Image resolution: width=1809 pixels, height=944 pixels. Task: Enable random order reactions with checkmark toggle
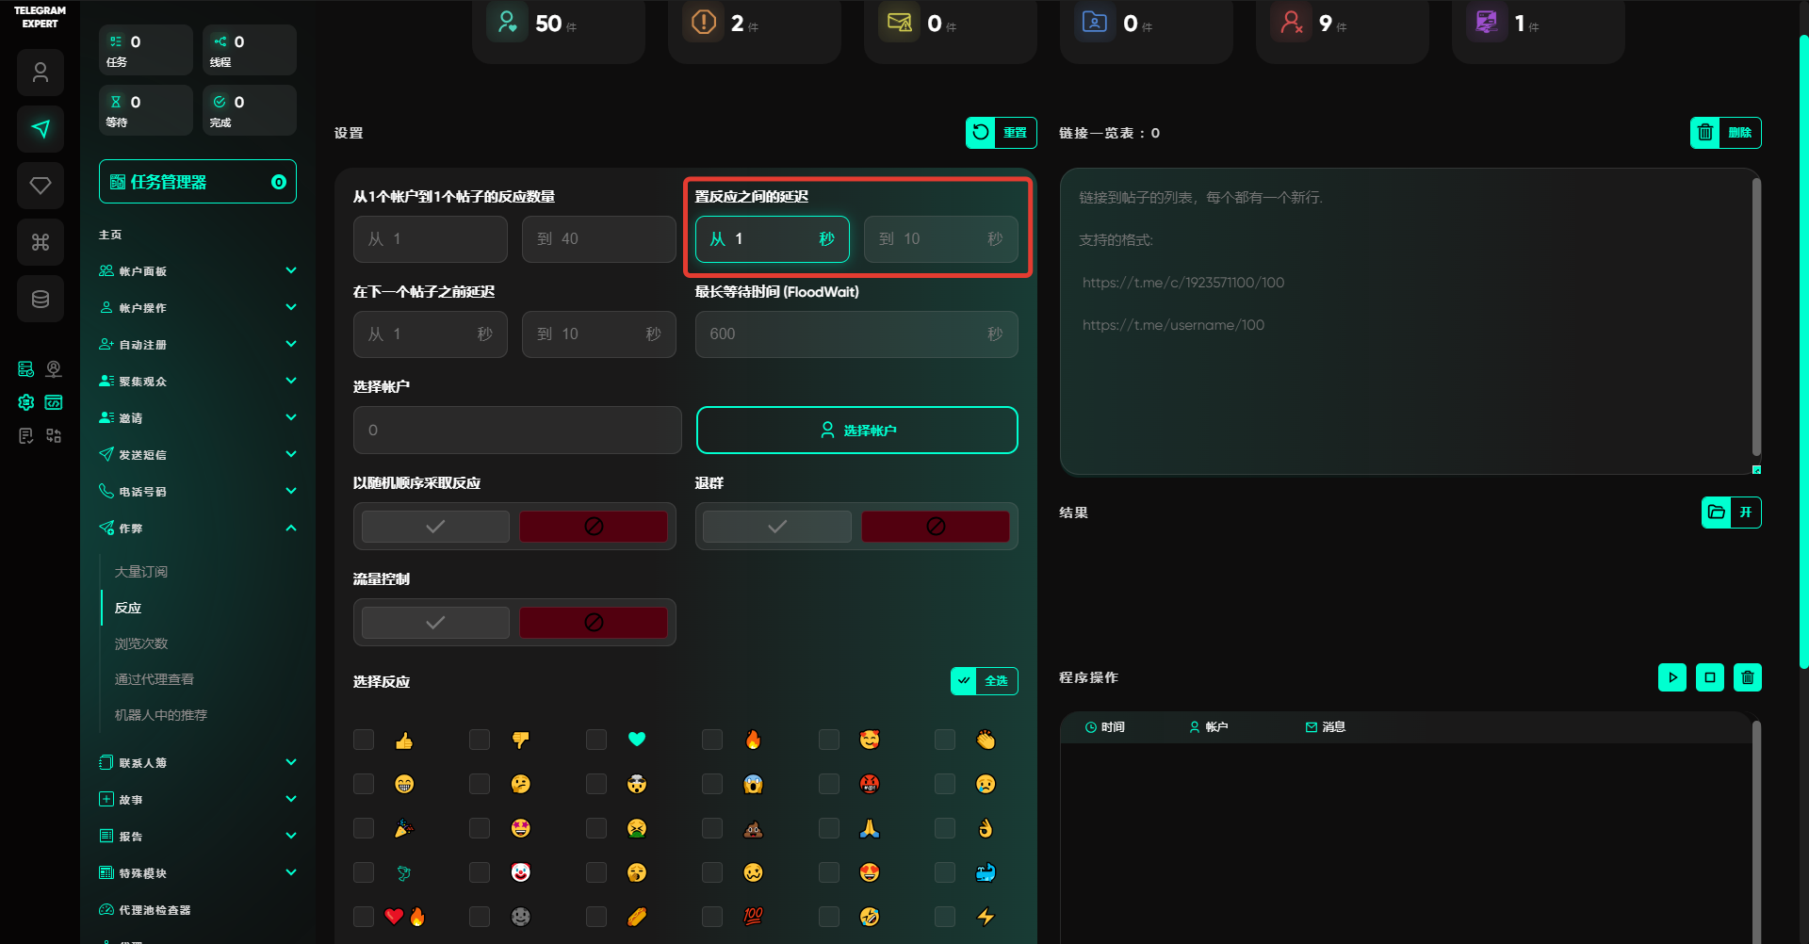pyautogui.click(x=435, y=527)
